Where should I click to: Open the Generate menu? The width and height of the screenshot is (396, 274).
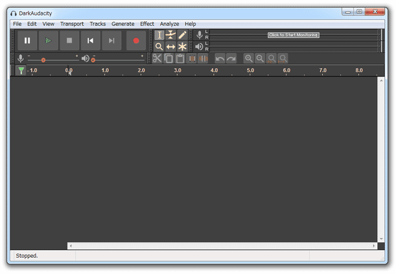[123, 24]
